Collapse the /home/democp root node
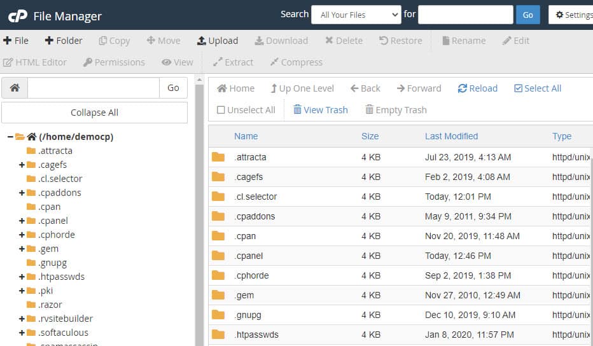This screenshot has height=346, width=593. click(10, 137)
